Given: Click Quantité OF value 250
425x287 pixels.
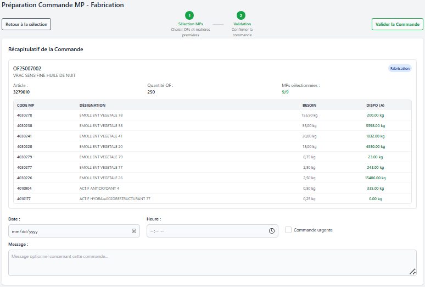Looking at the screenshot, I should tap(151, 92).
